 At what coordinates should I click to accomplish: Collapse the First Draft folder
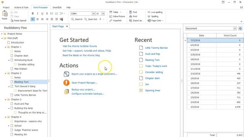tap(2, 38)
